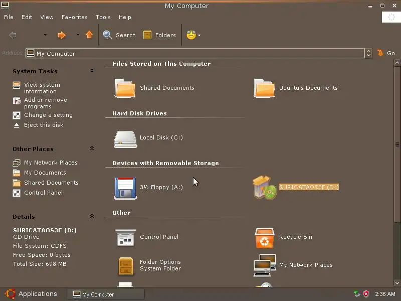Click the View system information icon
Screen dimensions: 401x301
click(x=17, y=85)
